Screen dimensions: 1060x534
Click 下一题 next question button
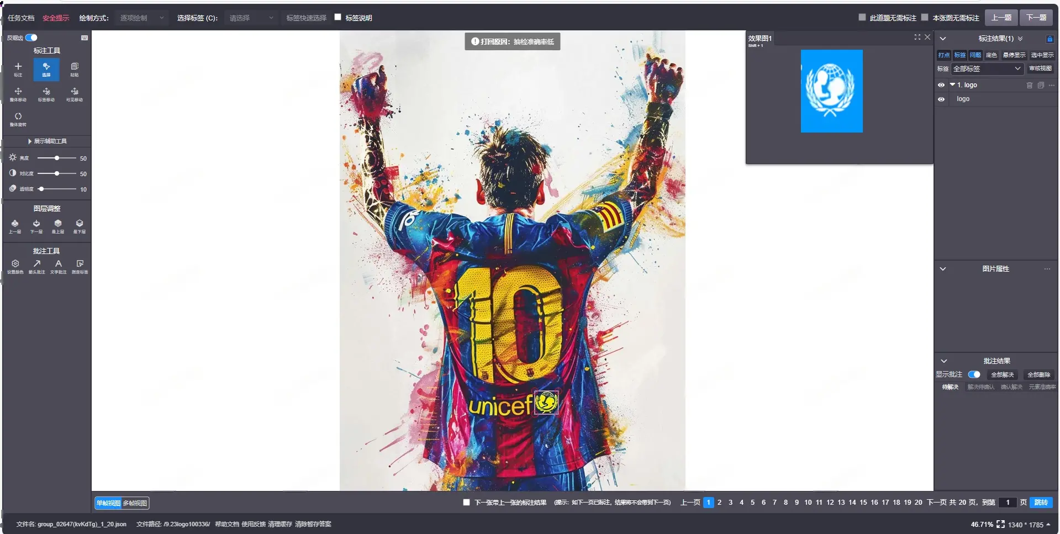[1036, 18]
